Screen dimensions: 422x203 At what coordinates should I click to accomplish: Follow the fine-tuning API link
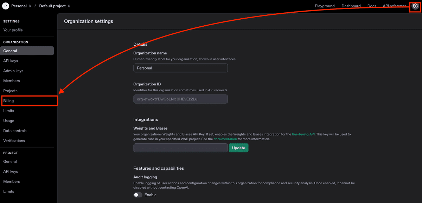[303, 134]
